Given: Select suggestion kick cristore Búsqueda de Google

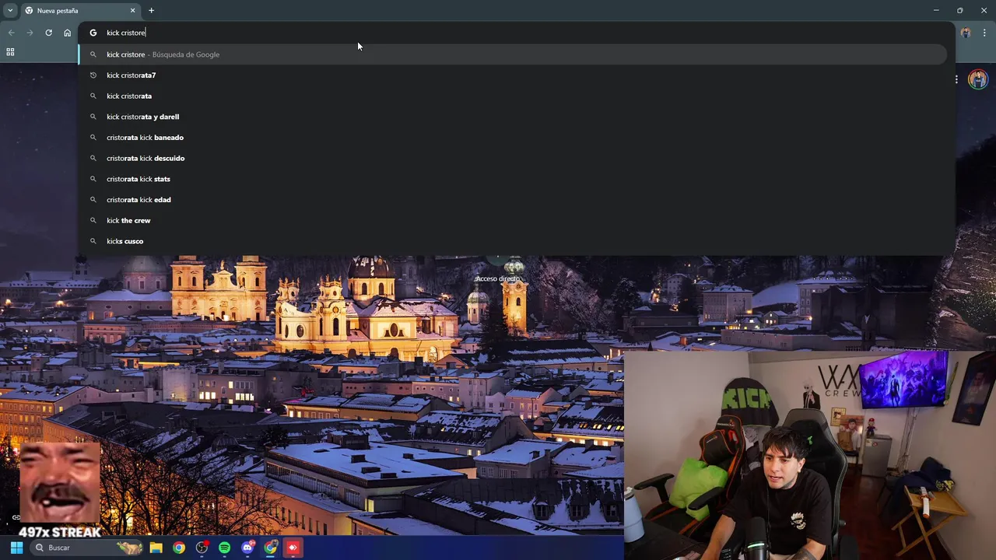Looking at the screenshot, I should (513, 54).
